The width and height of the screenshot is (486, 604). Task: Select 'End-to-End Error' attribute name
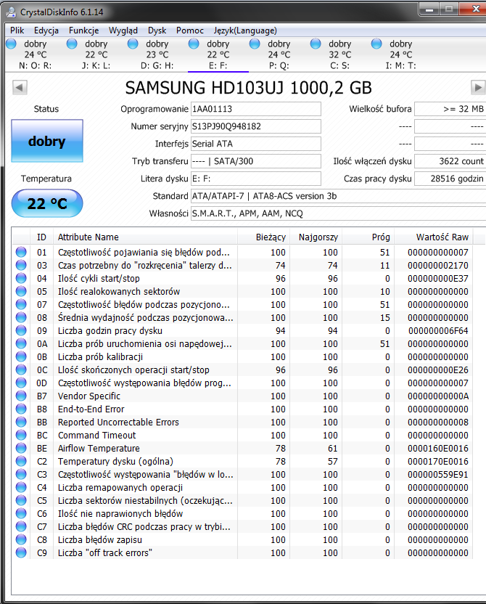(x=91, y=409)
